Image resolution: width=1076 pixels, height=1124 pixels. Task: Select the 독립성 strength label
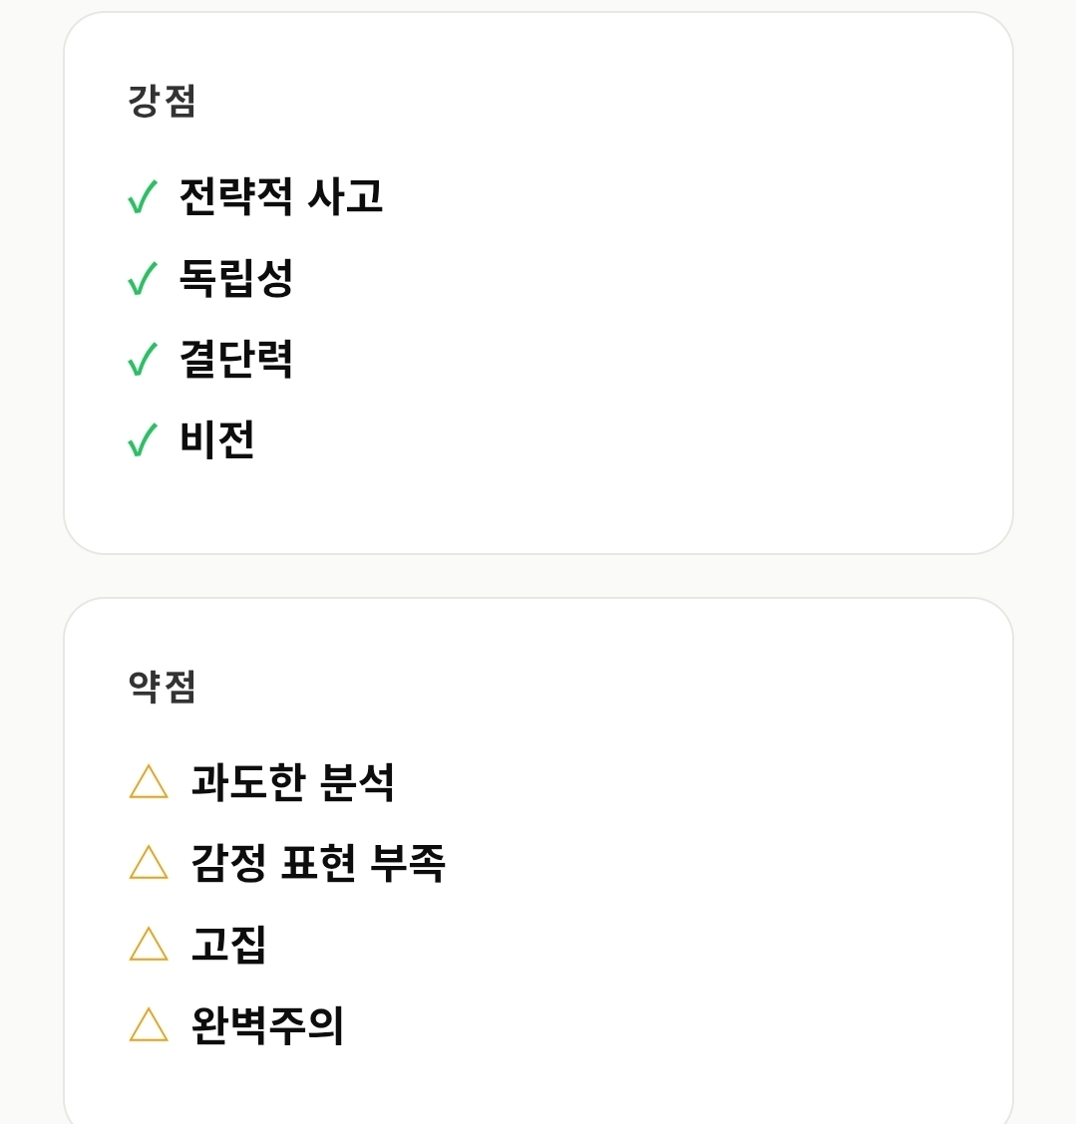coord(236,278)
